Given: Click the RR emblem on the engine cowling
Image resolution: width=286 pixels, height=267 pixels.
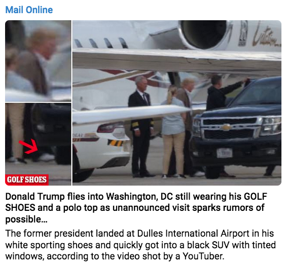Looking at the screenshot, I should [242, 33].
